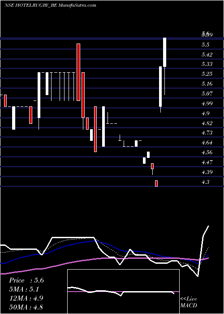Click the 5.16 price axis label

pos(207,84)
